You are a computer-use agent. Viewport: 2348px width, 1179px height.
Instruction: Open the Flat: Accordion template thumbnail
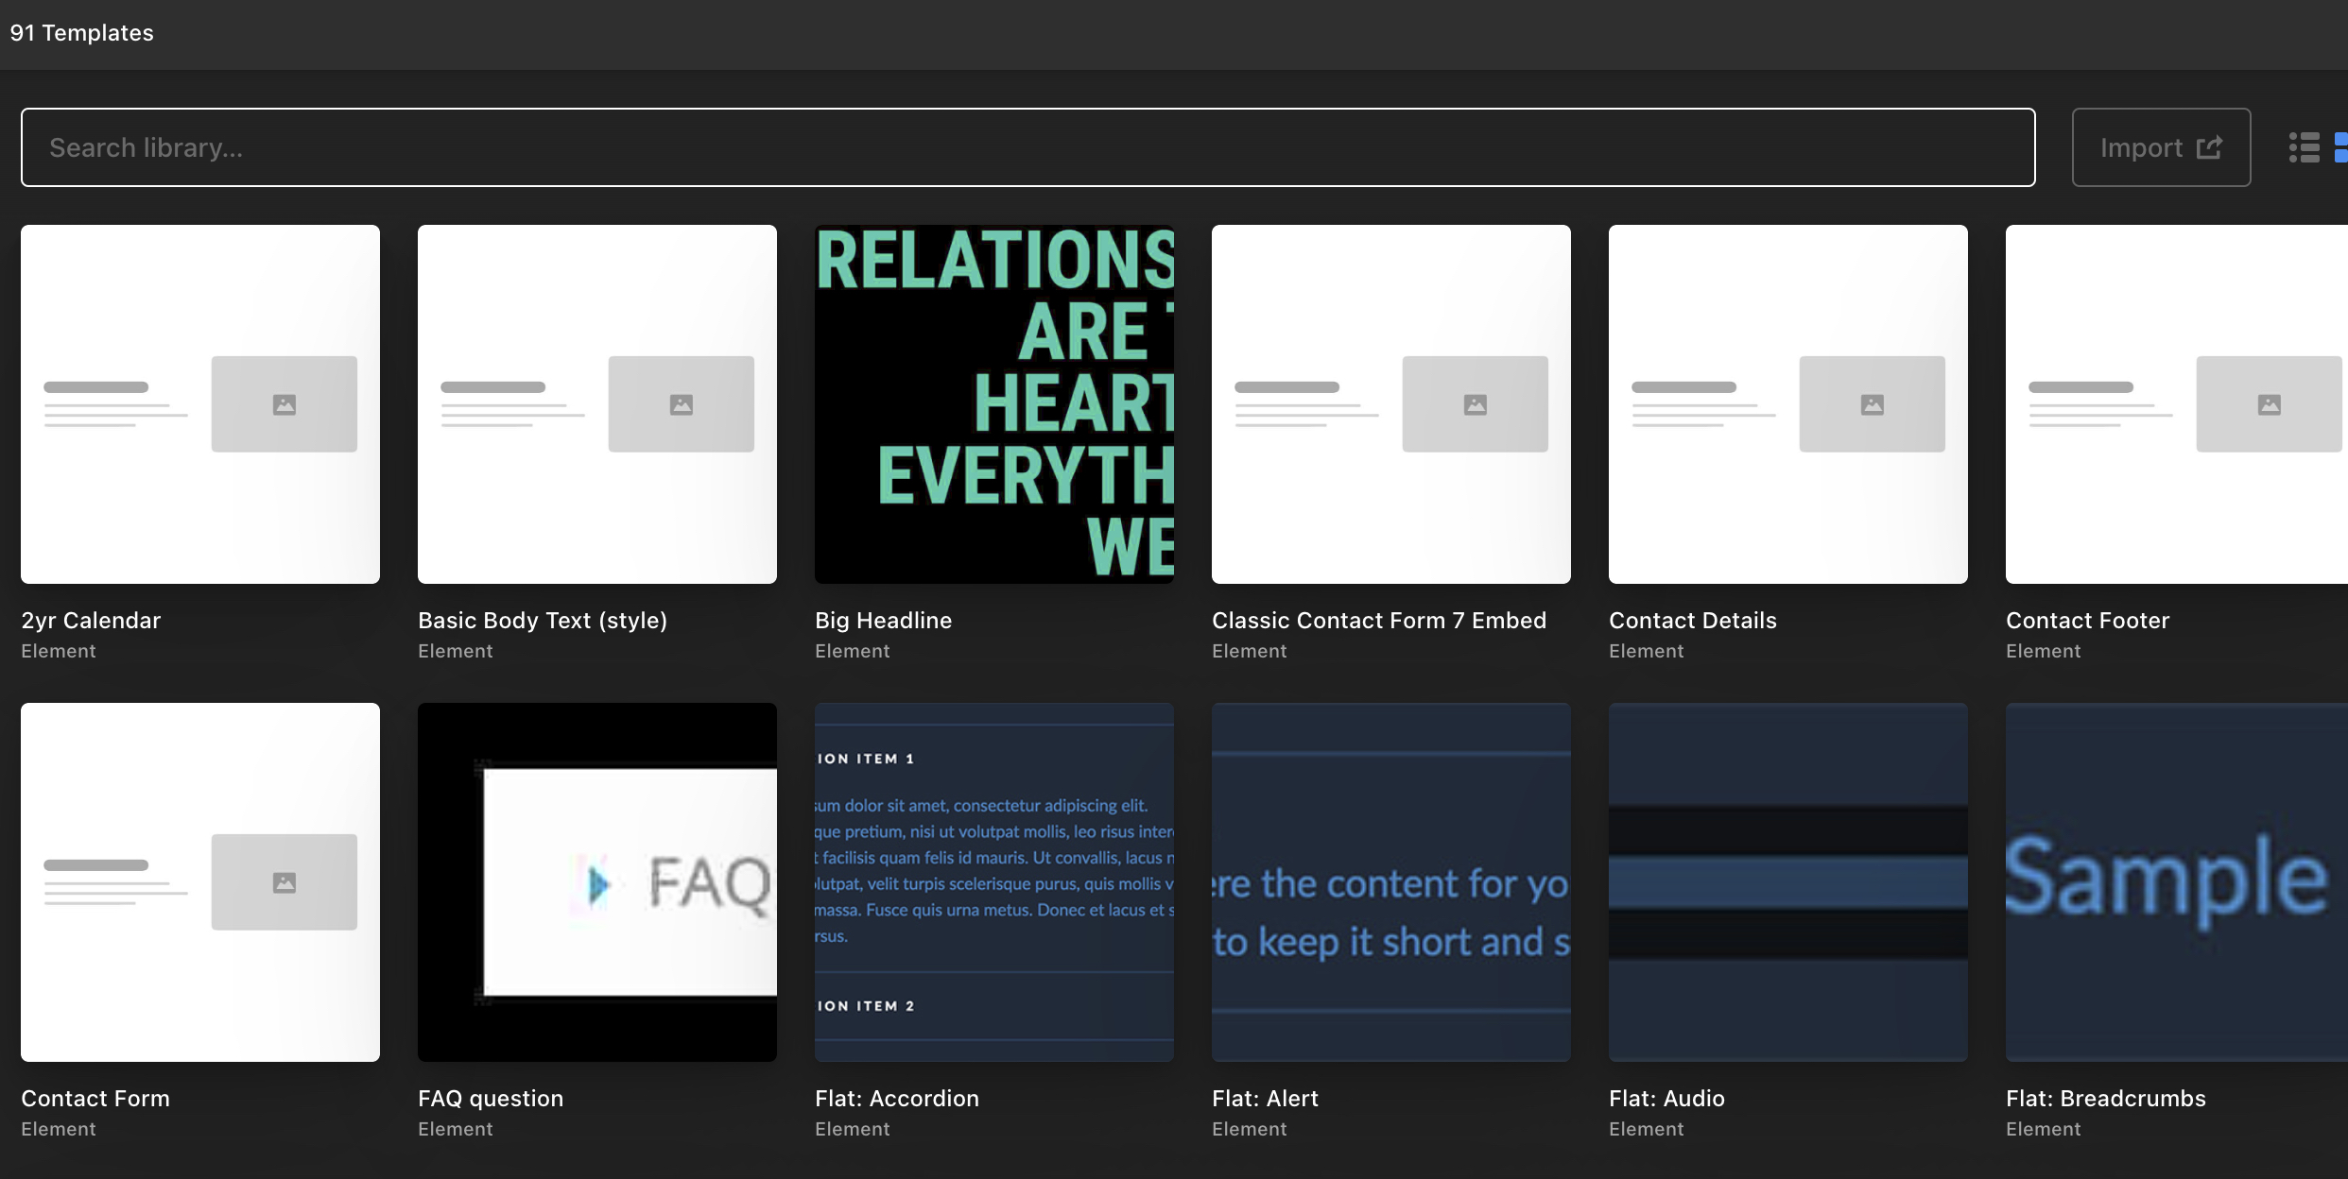point(993,881)
